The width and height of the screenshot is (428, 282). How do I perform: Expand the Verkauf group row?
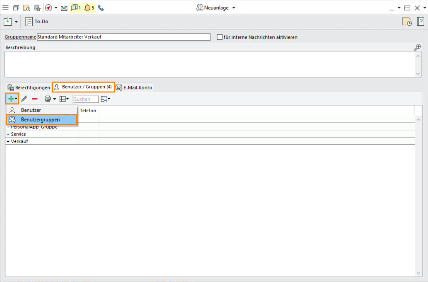tap(8, 141)
